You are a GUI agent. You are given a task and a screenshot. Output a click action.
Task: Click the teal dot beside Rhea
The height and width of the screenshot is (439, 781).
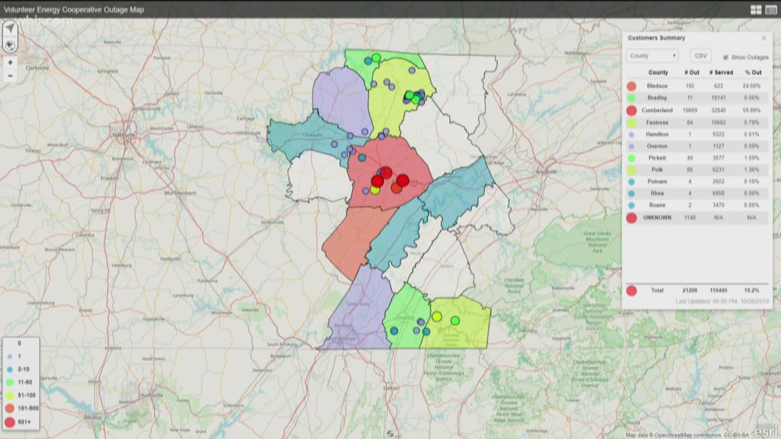click(x=631, y=193)
